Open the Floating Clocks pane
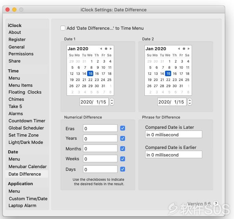The width and height of the screenshot is (234, 219). tap(25, 92)
